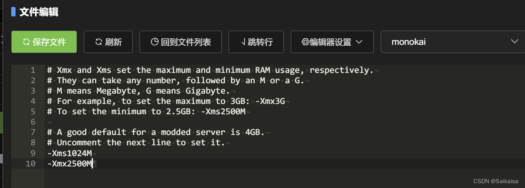This screenshot has height=188, width=525.
Task: Click the refresh icon beside 刷新
Action: click(99, 42)
